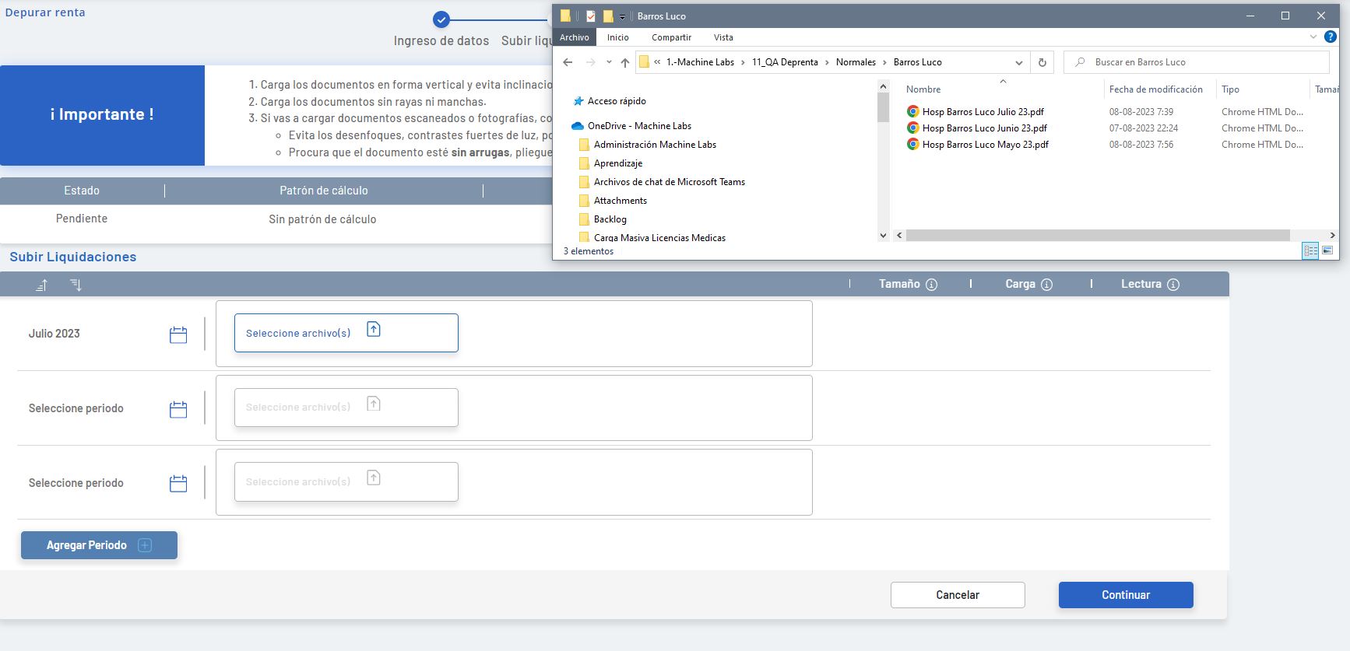Click the info icon beside Carga

tap(1046, 285)
